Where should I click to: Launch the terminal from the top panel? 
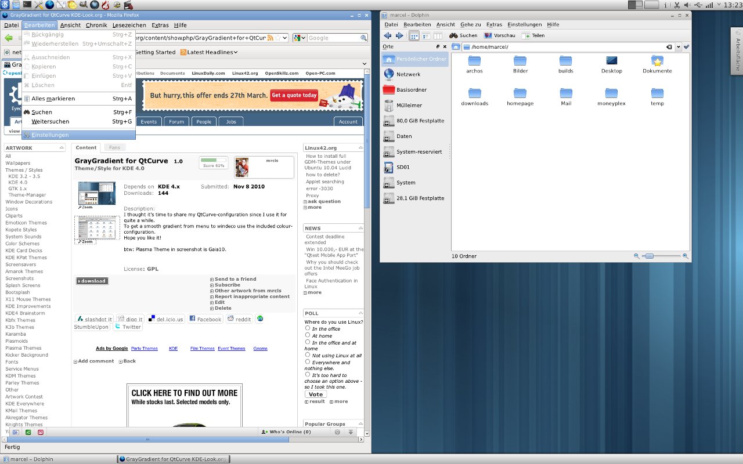tap(27, 5)
